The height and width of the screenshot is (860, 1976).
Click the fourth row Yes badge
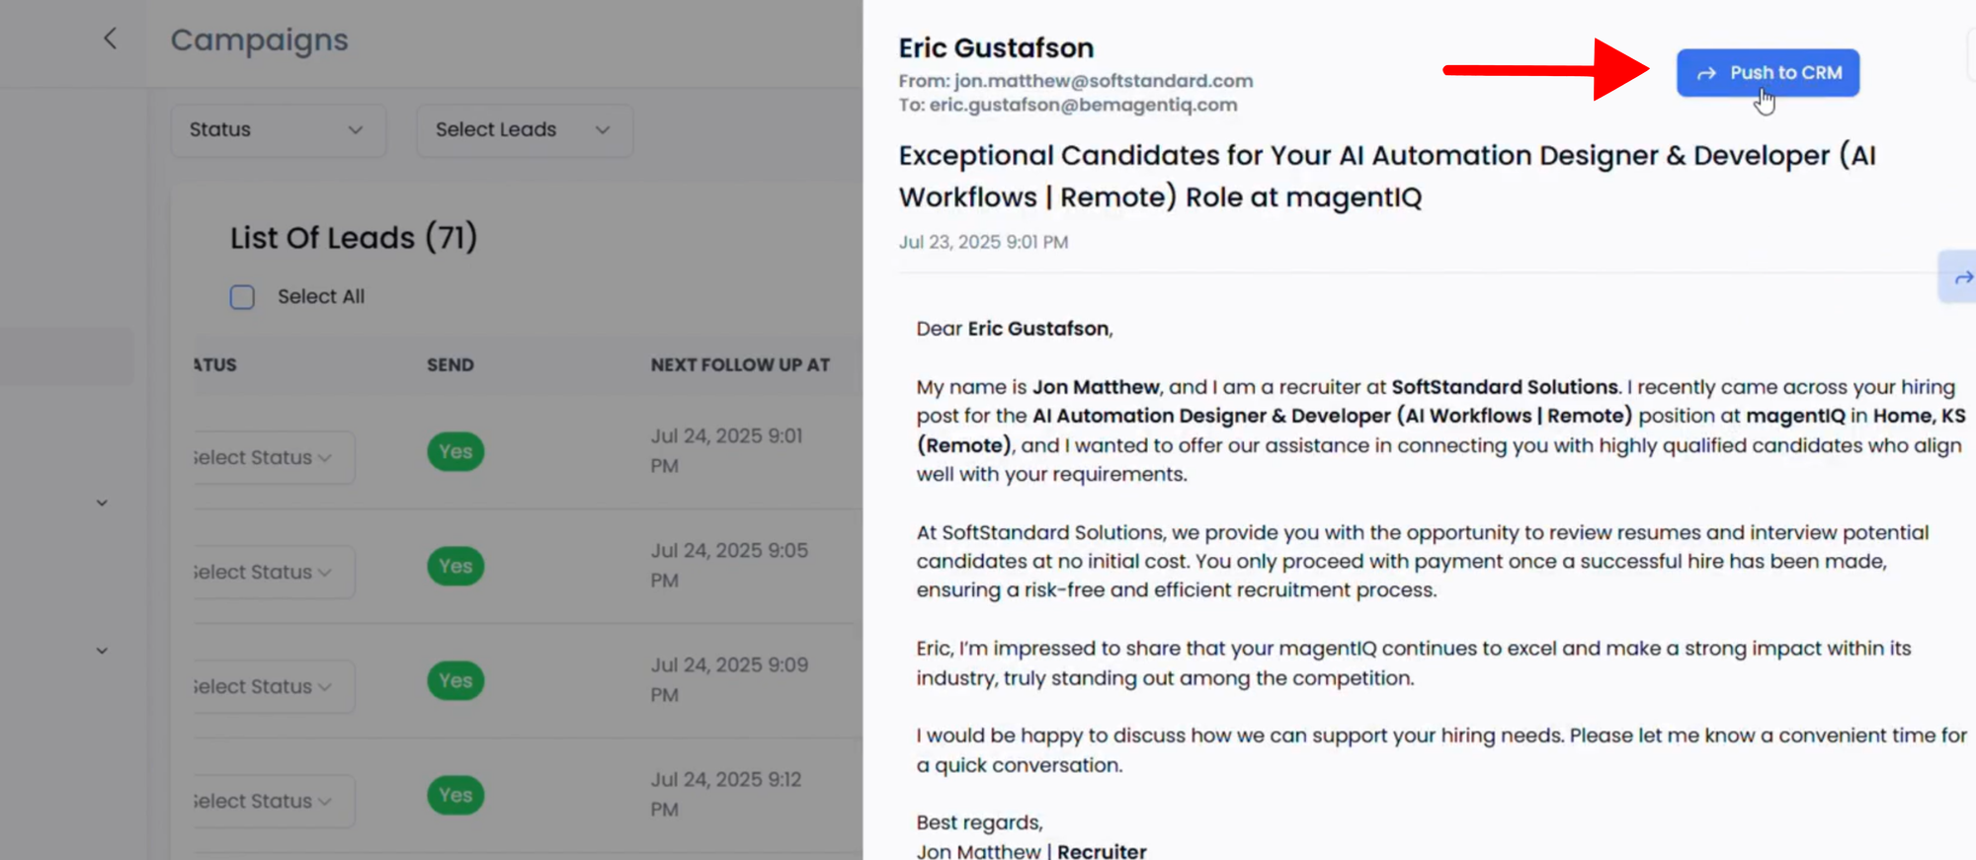455,796
